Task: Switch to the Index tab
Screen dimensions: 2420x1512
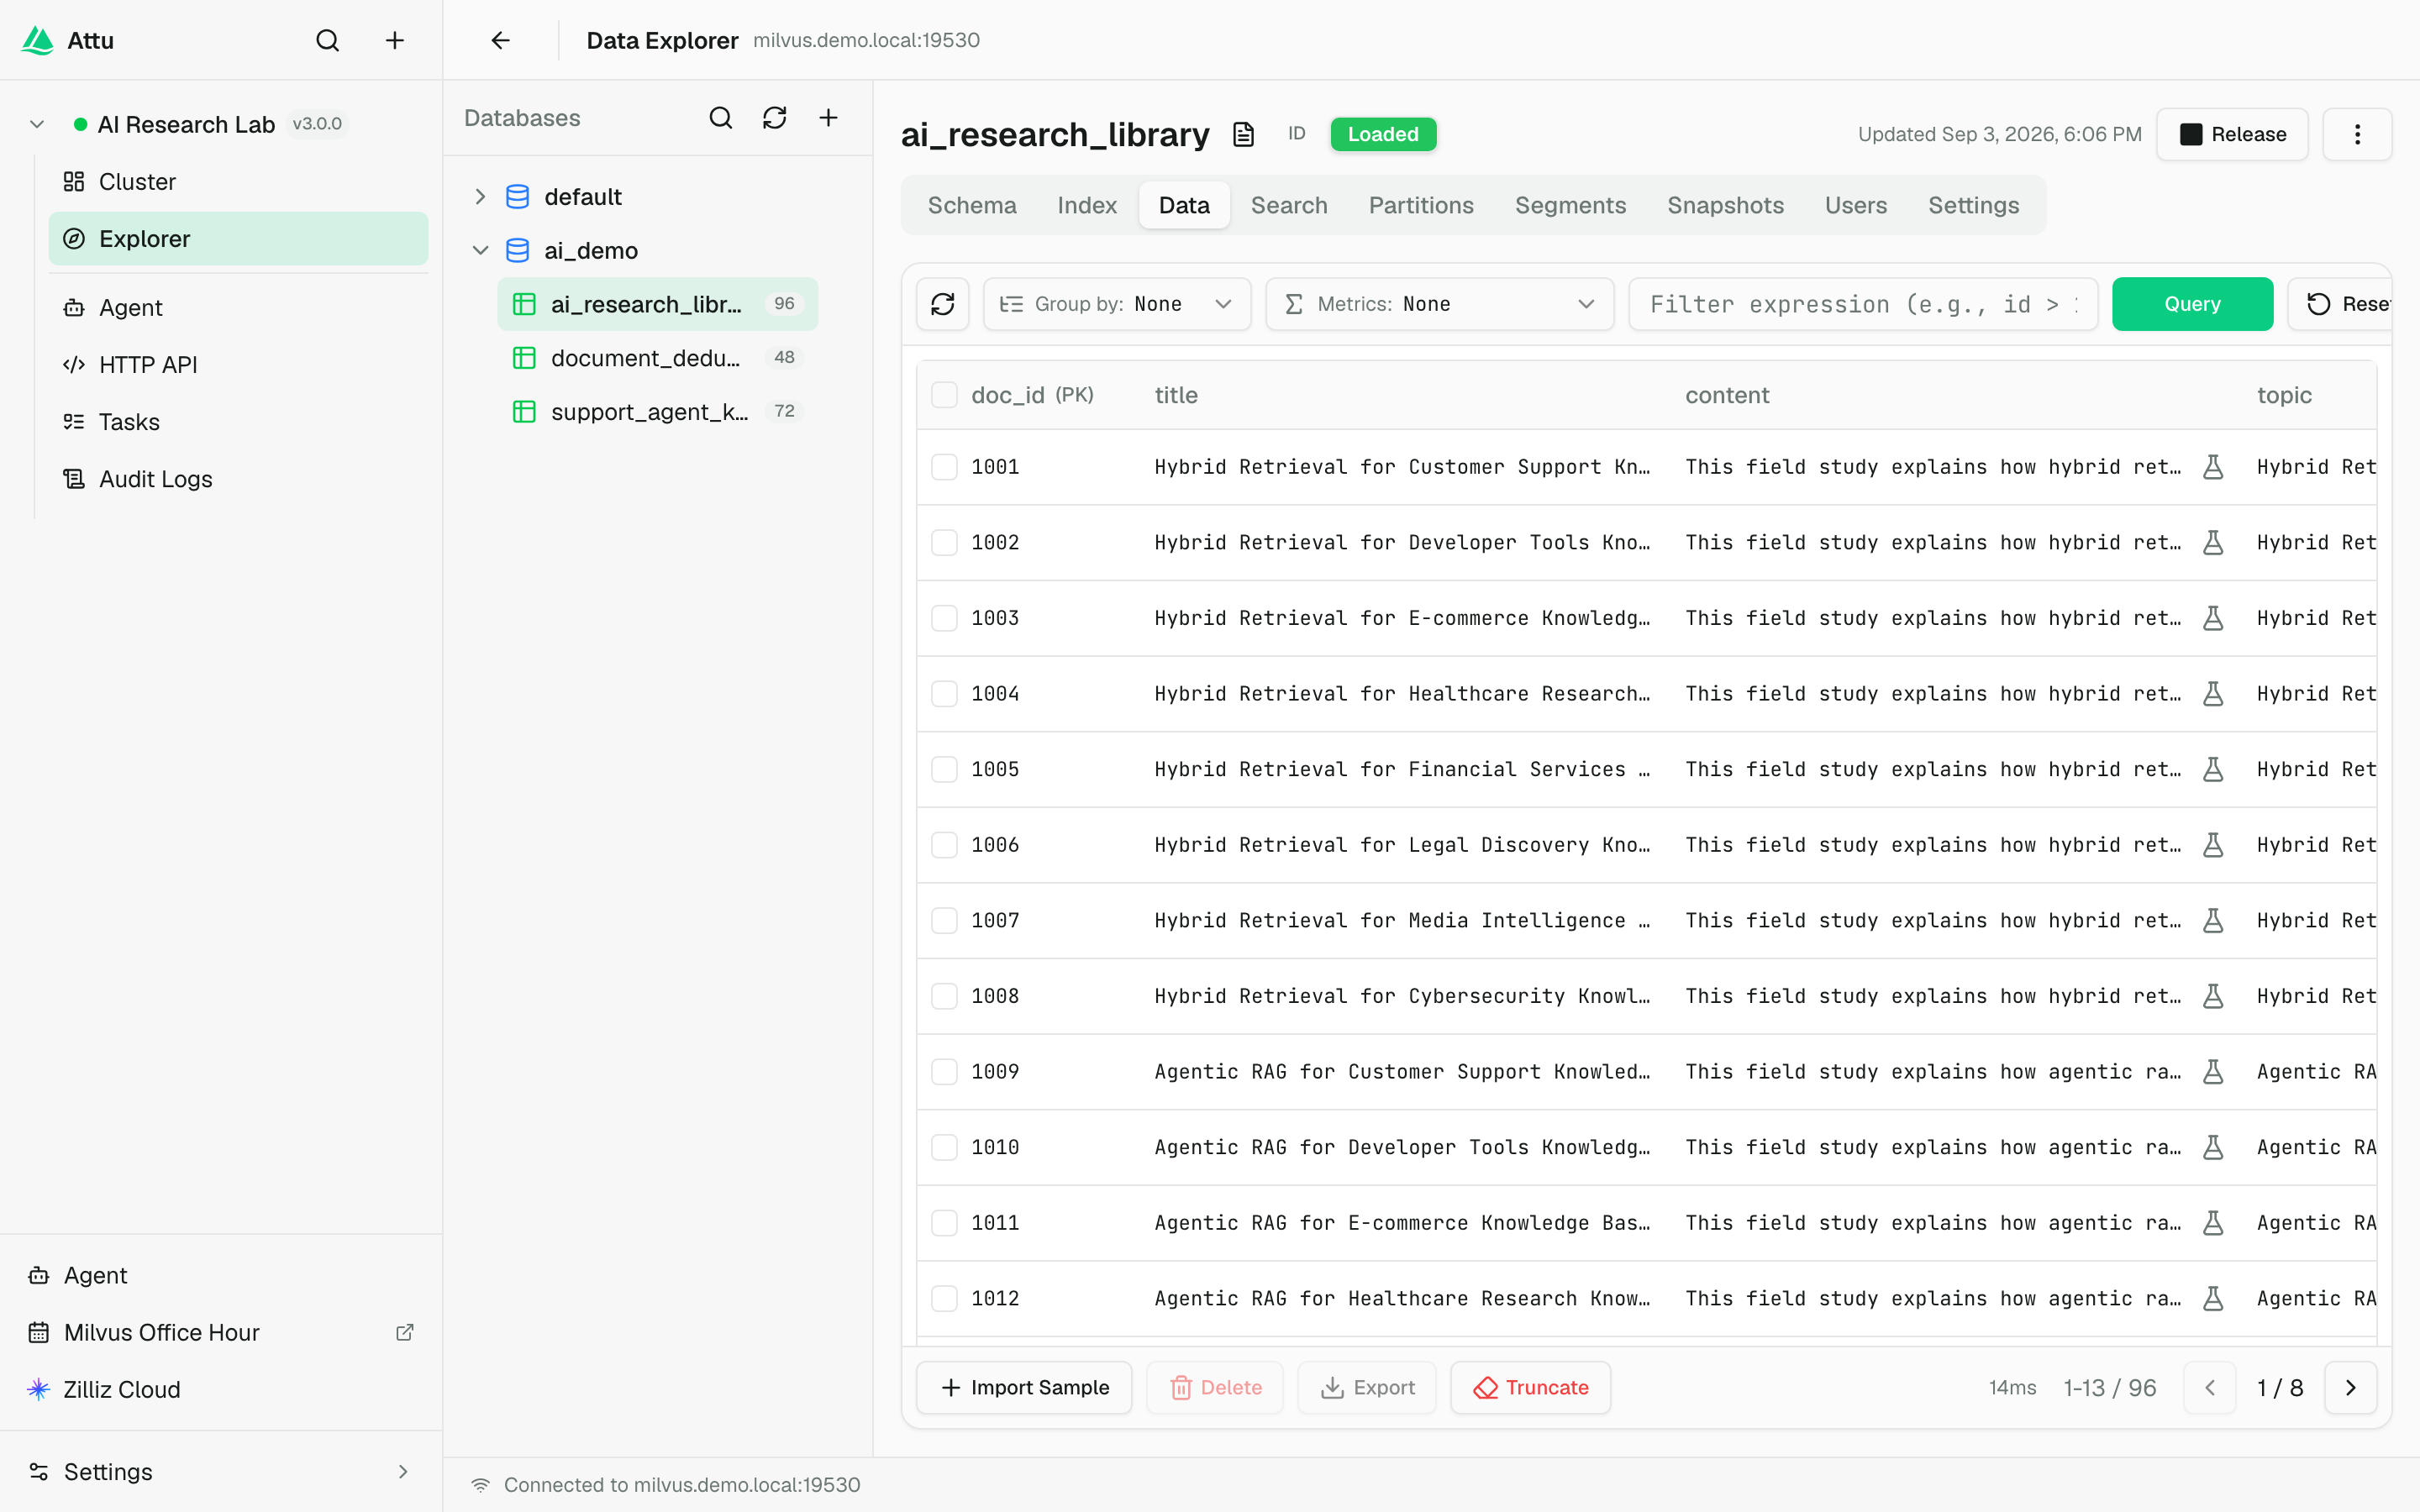Action: point(1087,205)
